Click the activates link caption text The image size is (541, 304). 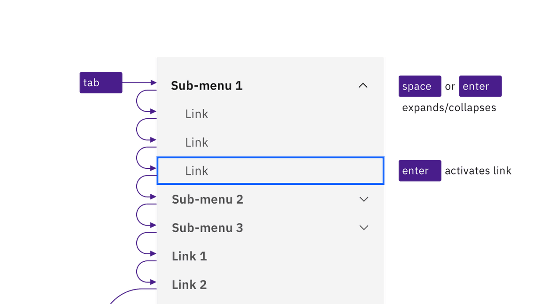(x=478, y=171)
